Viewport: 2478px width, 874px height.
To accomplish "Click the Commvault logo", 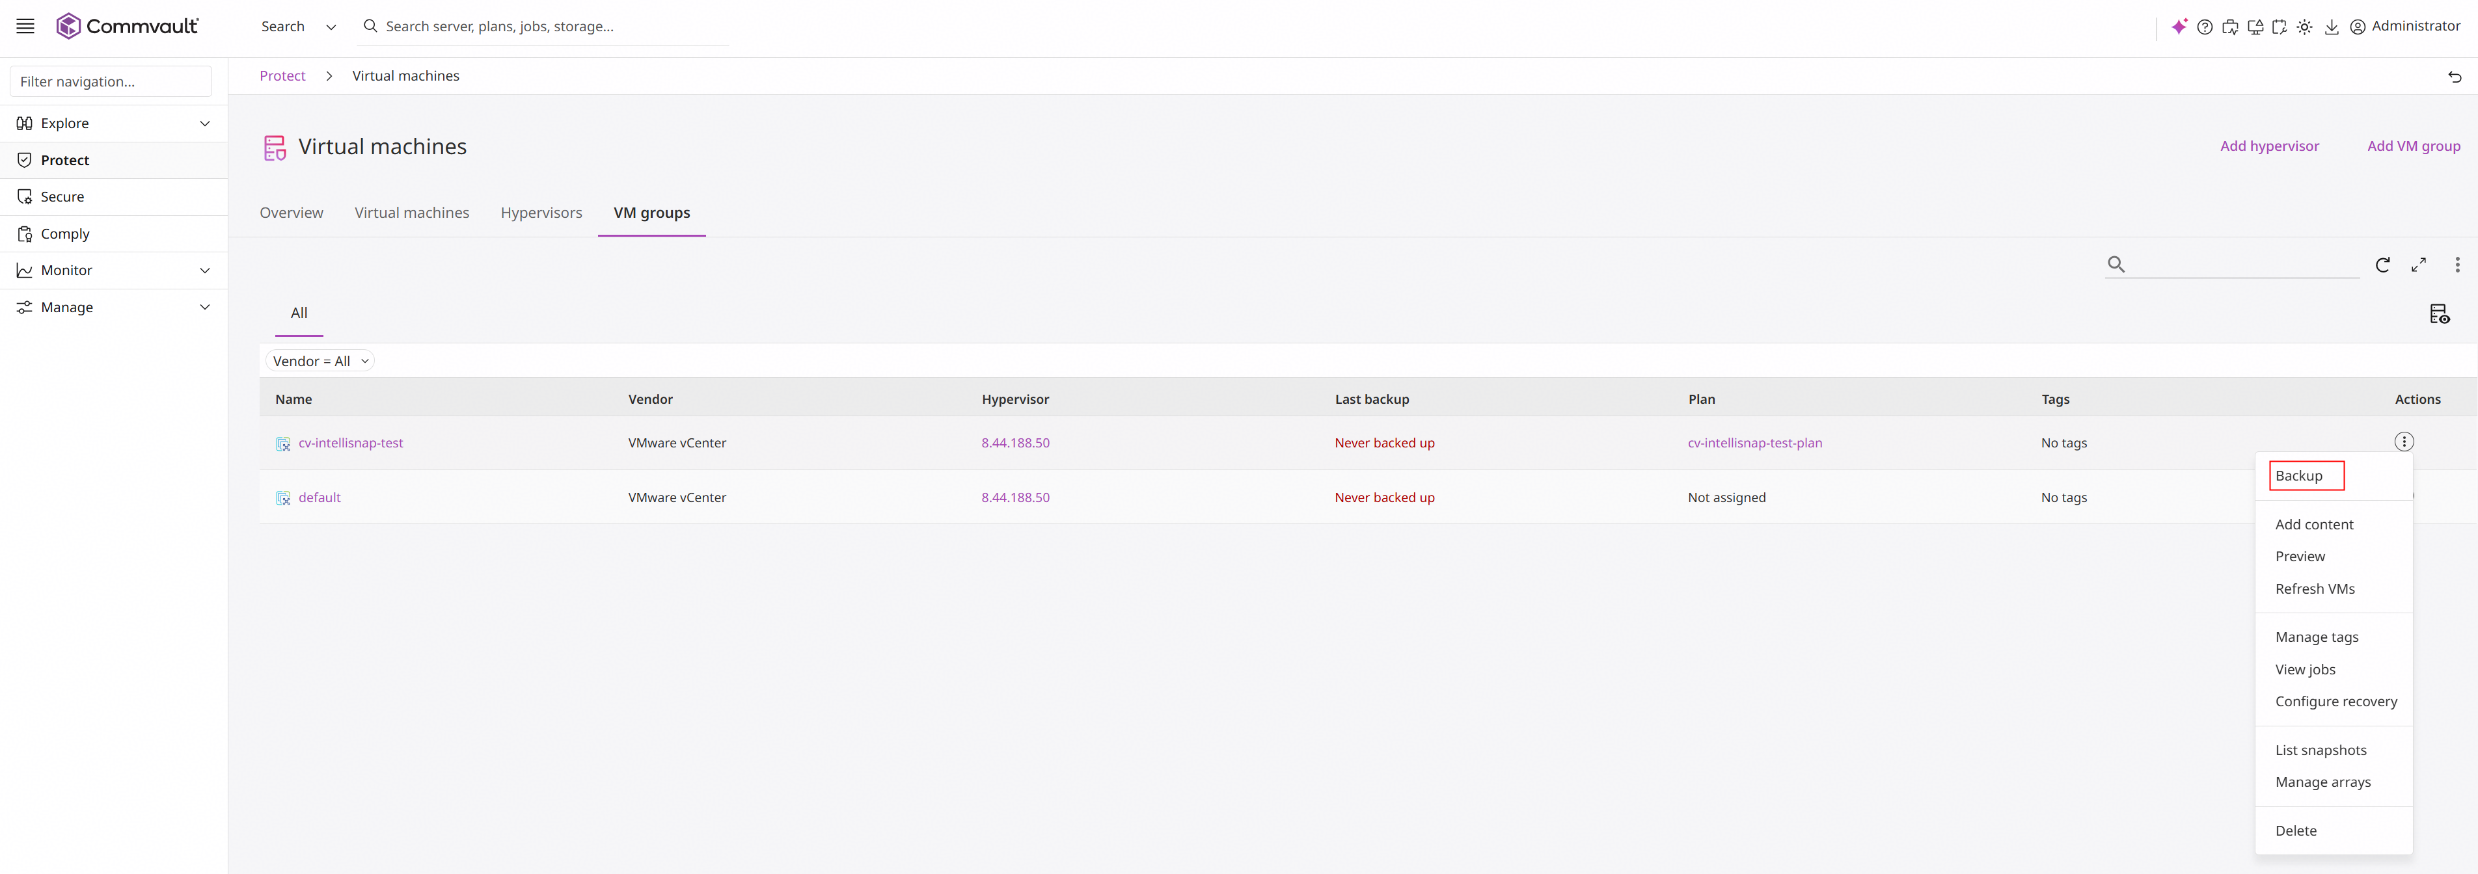I will coord(127,26).
